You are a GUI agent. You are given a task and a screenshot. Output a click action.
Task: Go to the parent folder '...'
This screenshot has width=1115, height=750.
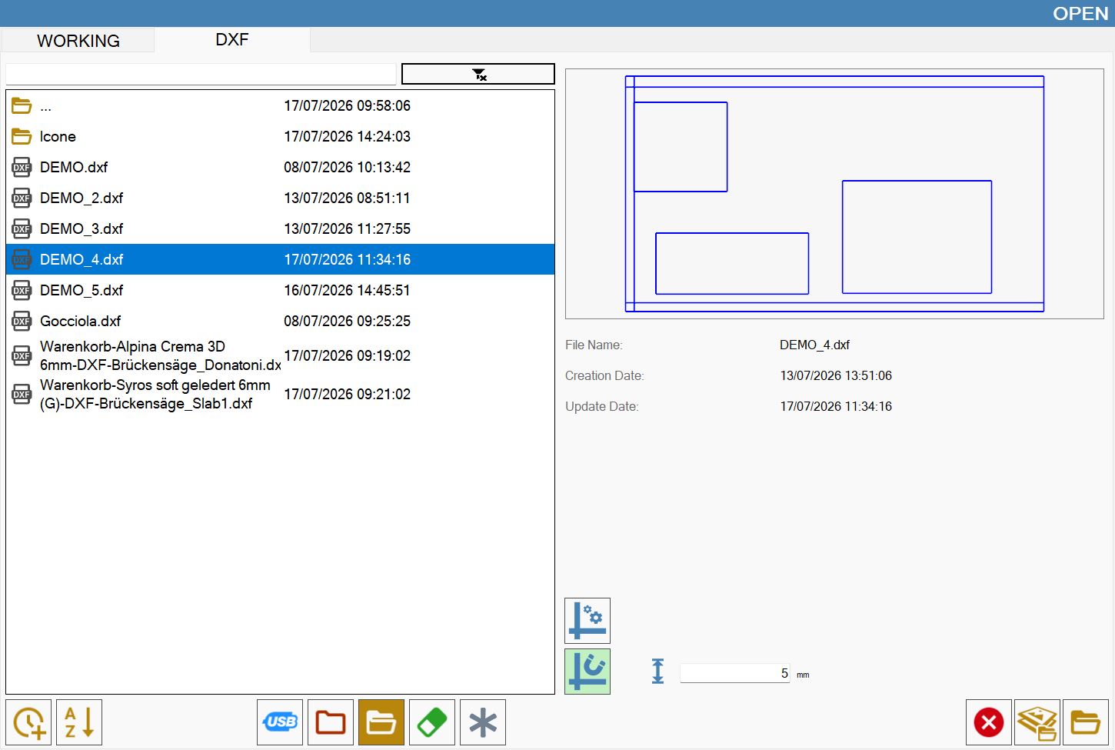pos(280,105)
